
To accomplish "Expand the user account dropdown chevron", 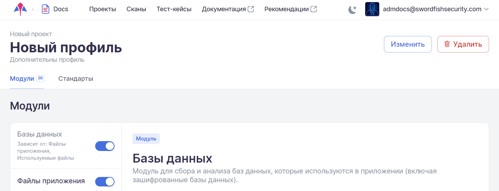I will (486, 9).
